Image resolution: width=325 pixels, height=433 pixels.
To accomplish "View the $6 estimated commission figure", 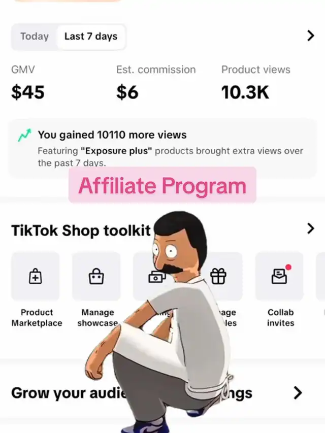I will click(x=127, y=92).
